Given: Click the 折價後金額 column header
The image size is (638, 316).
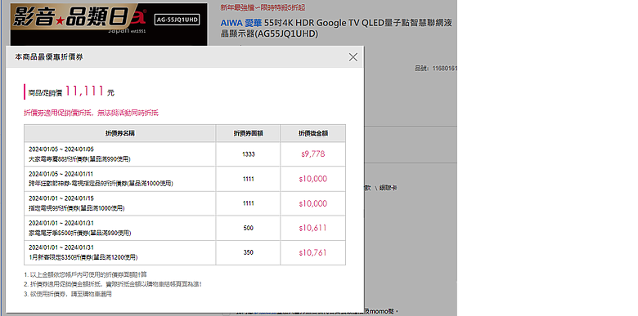Looking at the screenshot, I should [x=313, y=133].
